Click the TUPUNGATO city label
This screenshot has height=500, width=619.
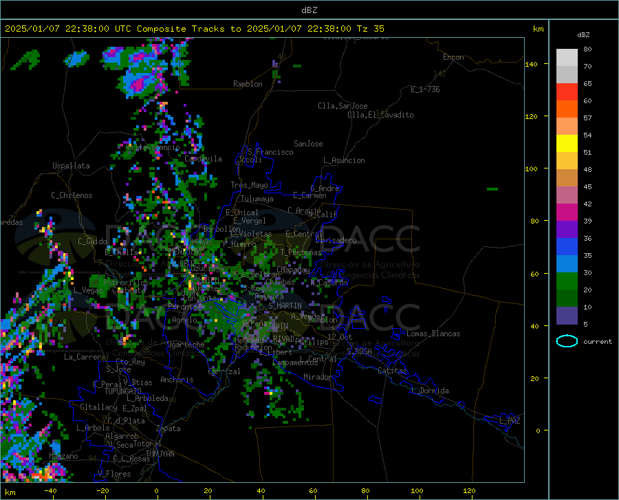123,391
